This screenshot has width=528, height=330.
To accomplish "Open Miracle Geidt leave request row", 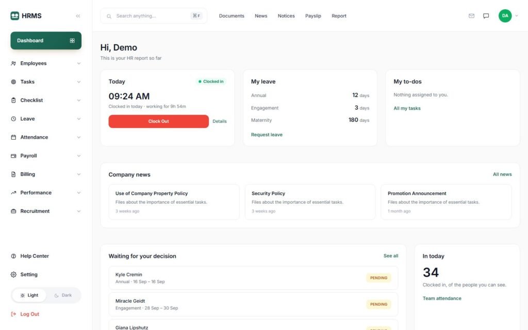I will pyautogui.click(x=253, y=304).
